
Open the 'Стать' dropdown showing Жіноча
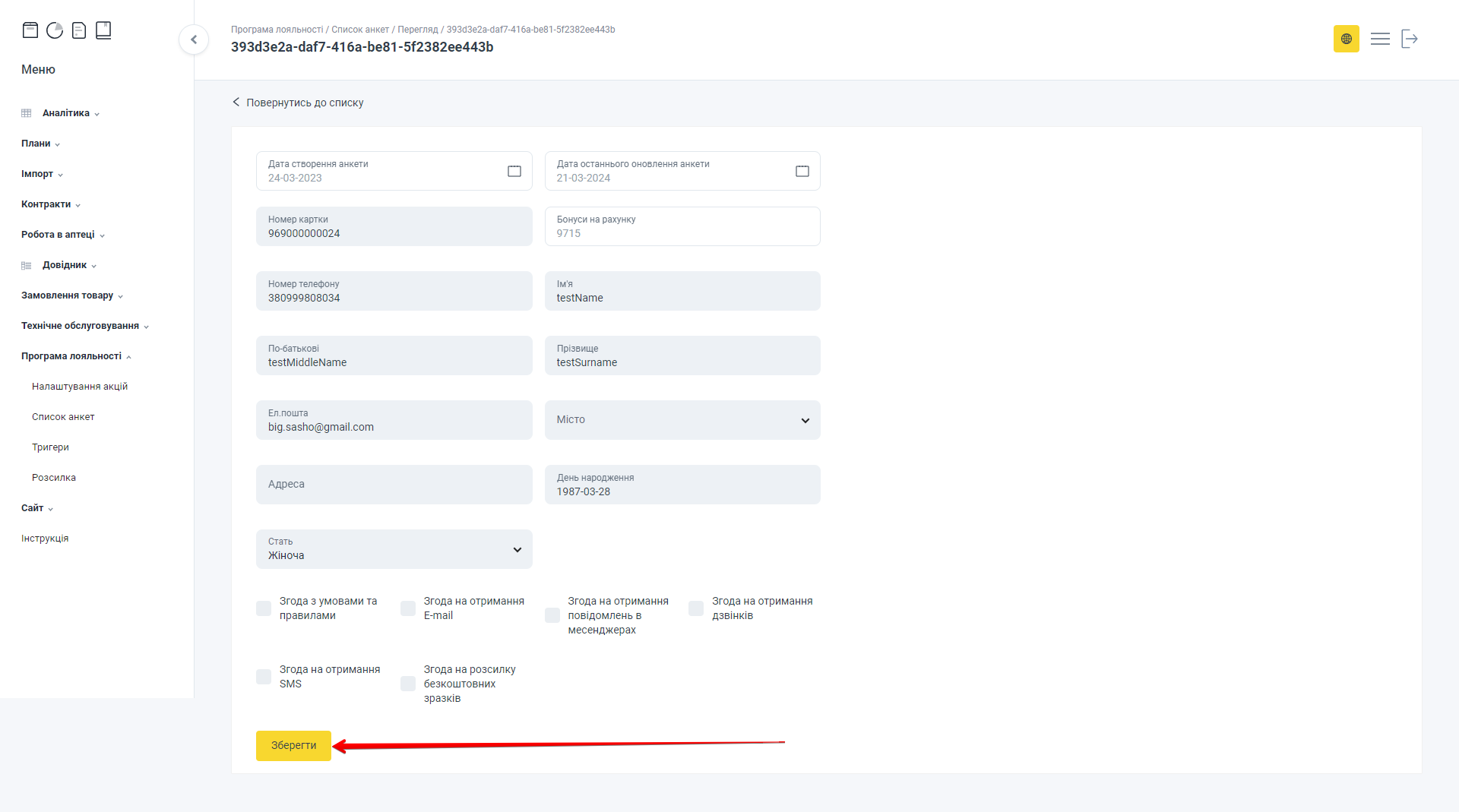394,549
